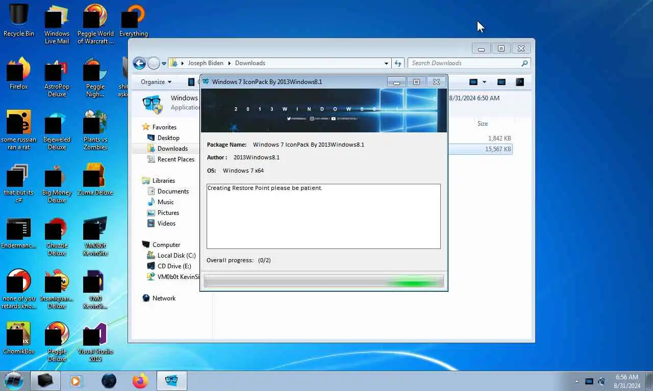The image size is (653, 391).
Task: Click the volume icon in system tray
Action: 601,381
